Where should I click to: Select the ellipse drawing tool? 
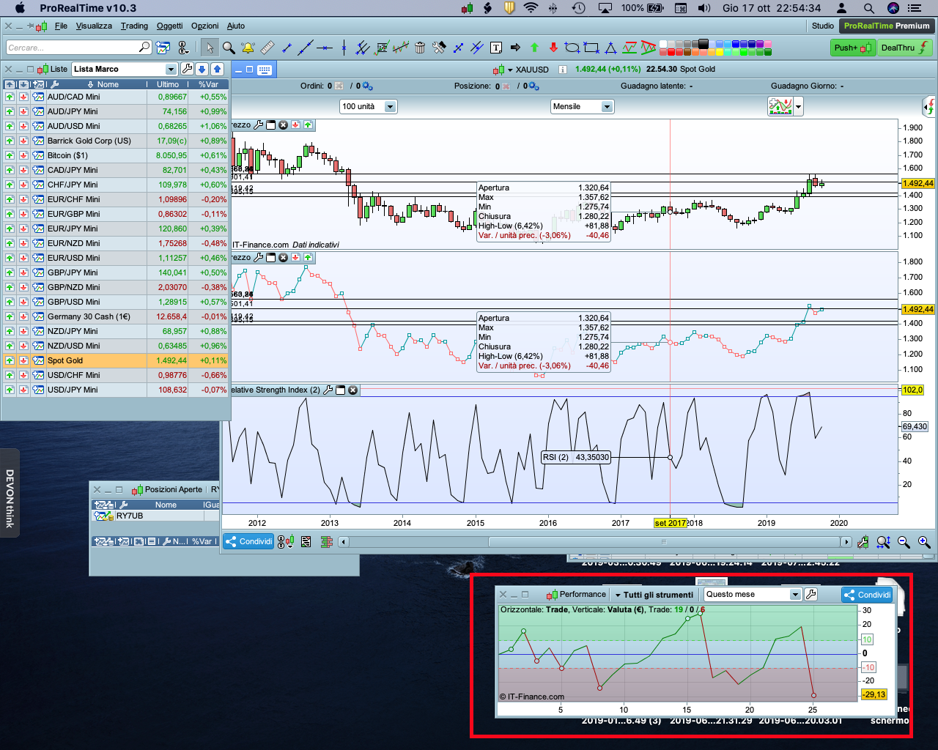572,48
